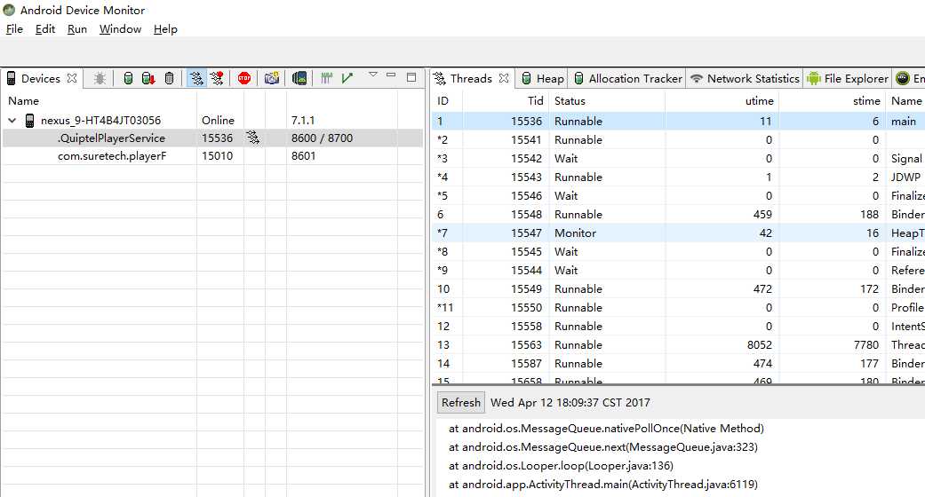Collapse the nexus_9-HT4B4JT03056 device tree
This screenshot has width=925, height=497.
tap(12, 121)
